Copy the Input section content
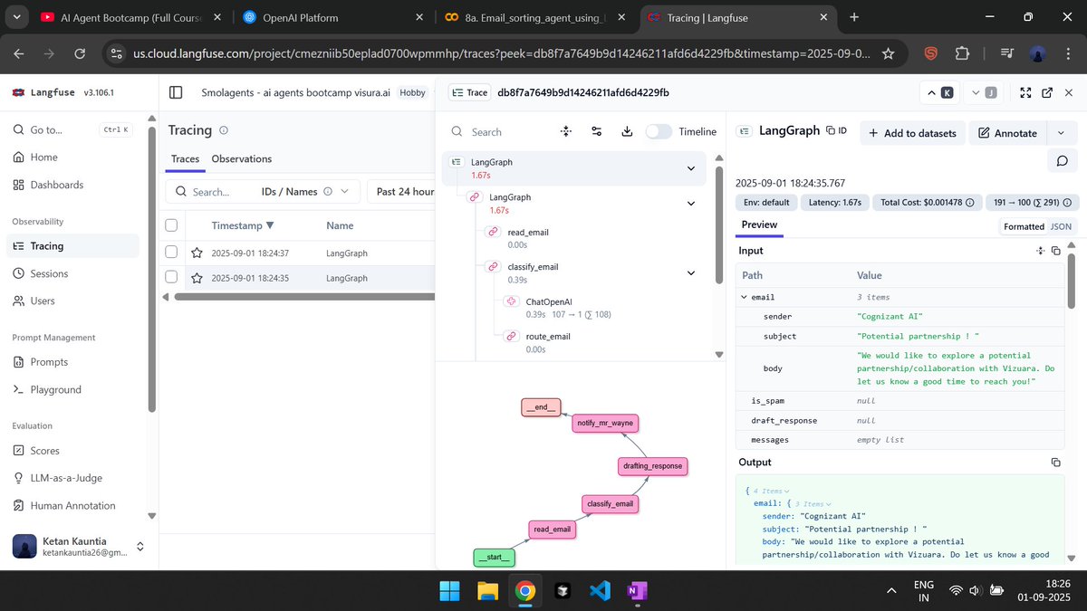This screenshot has height=611, width=1087. click(x=1055, y=251)
